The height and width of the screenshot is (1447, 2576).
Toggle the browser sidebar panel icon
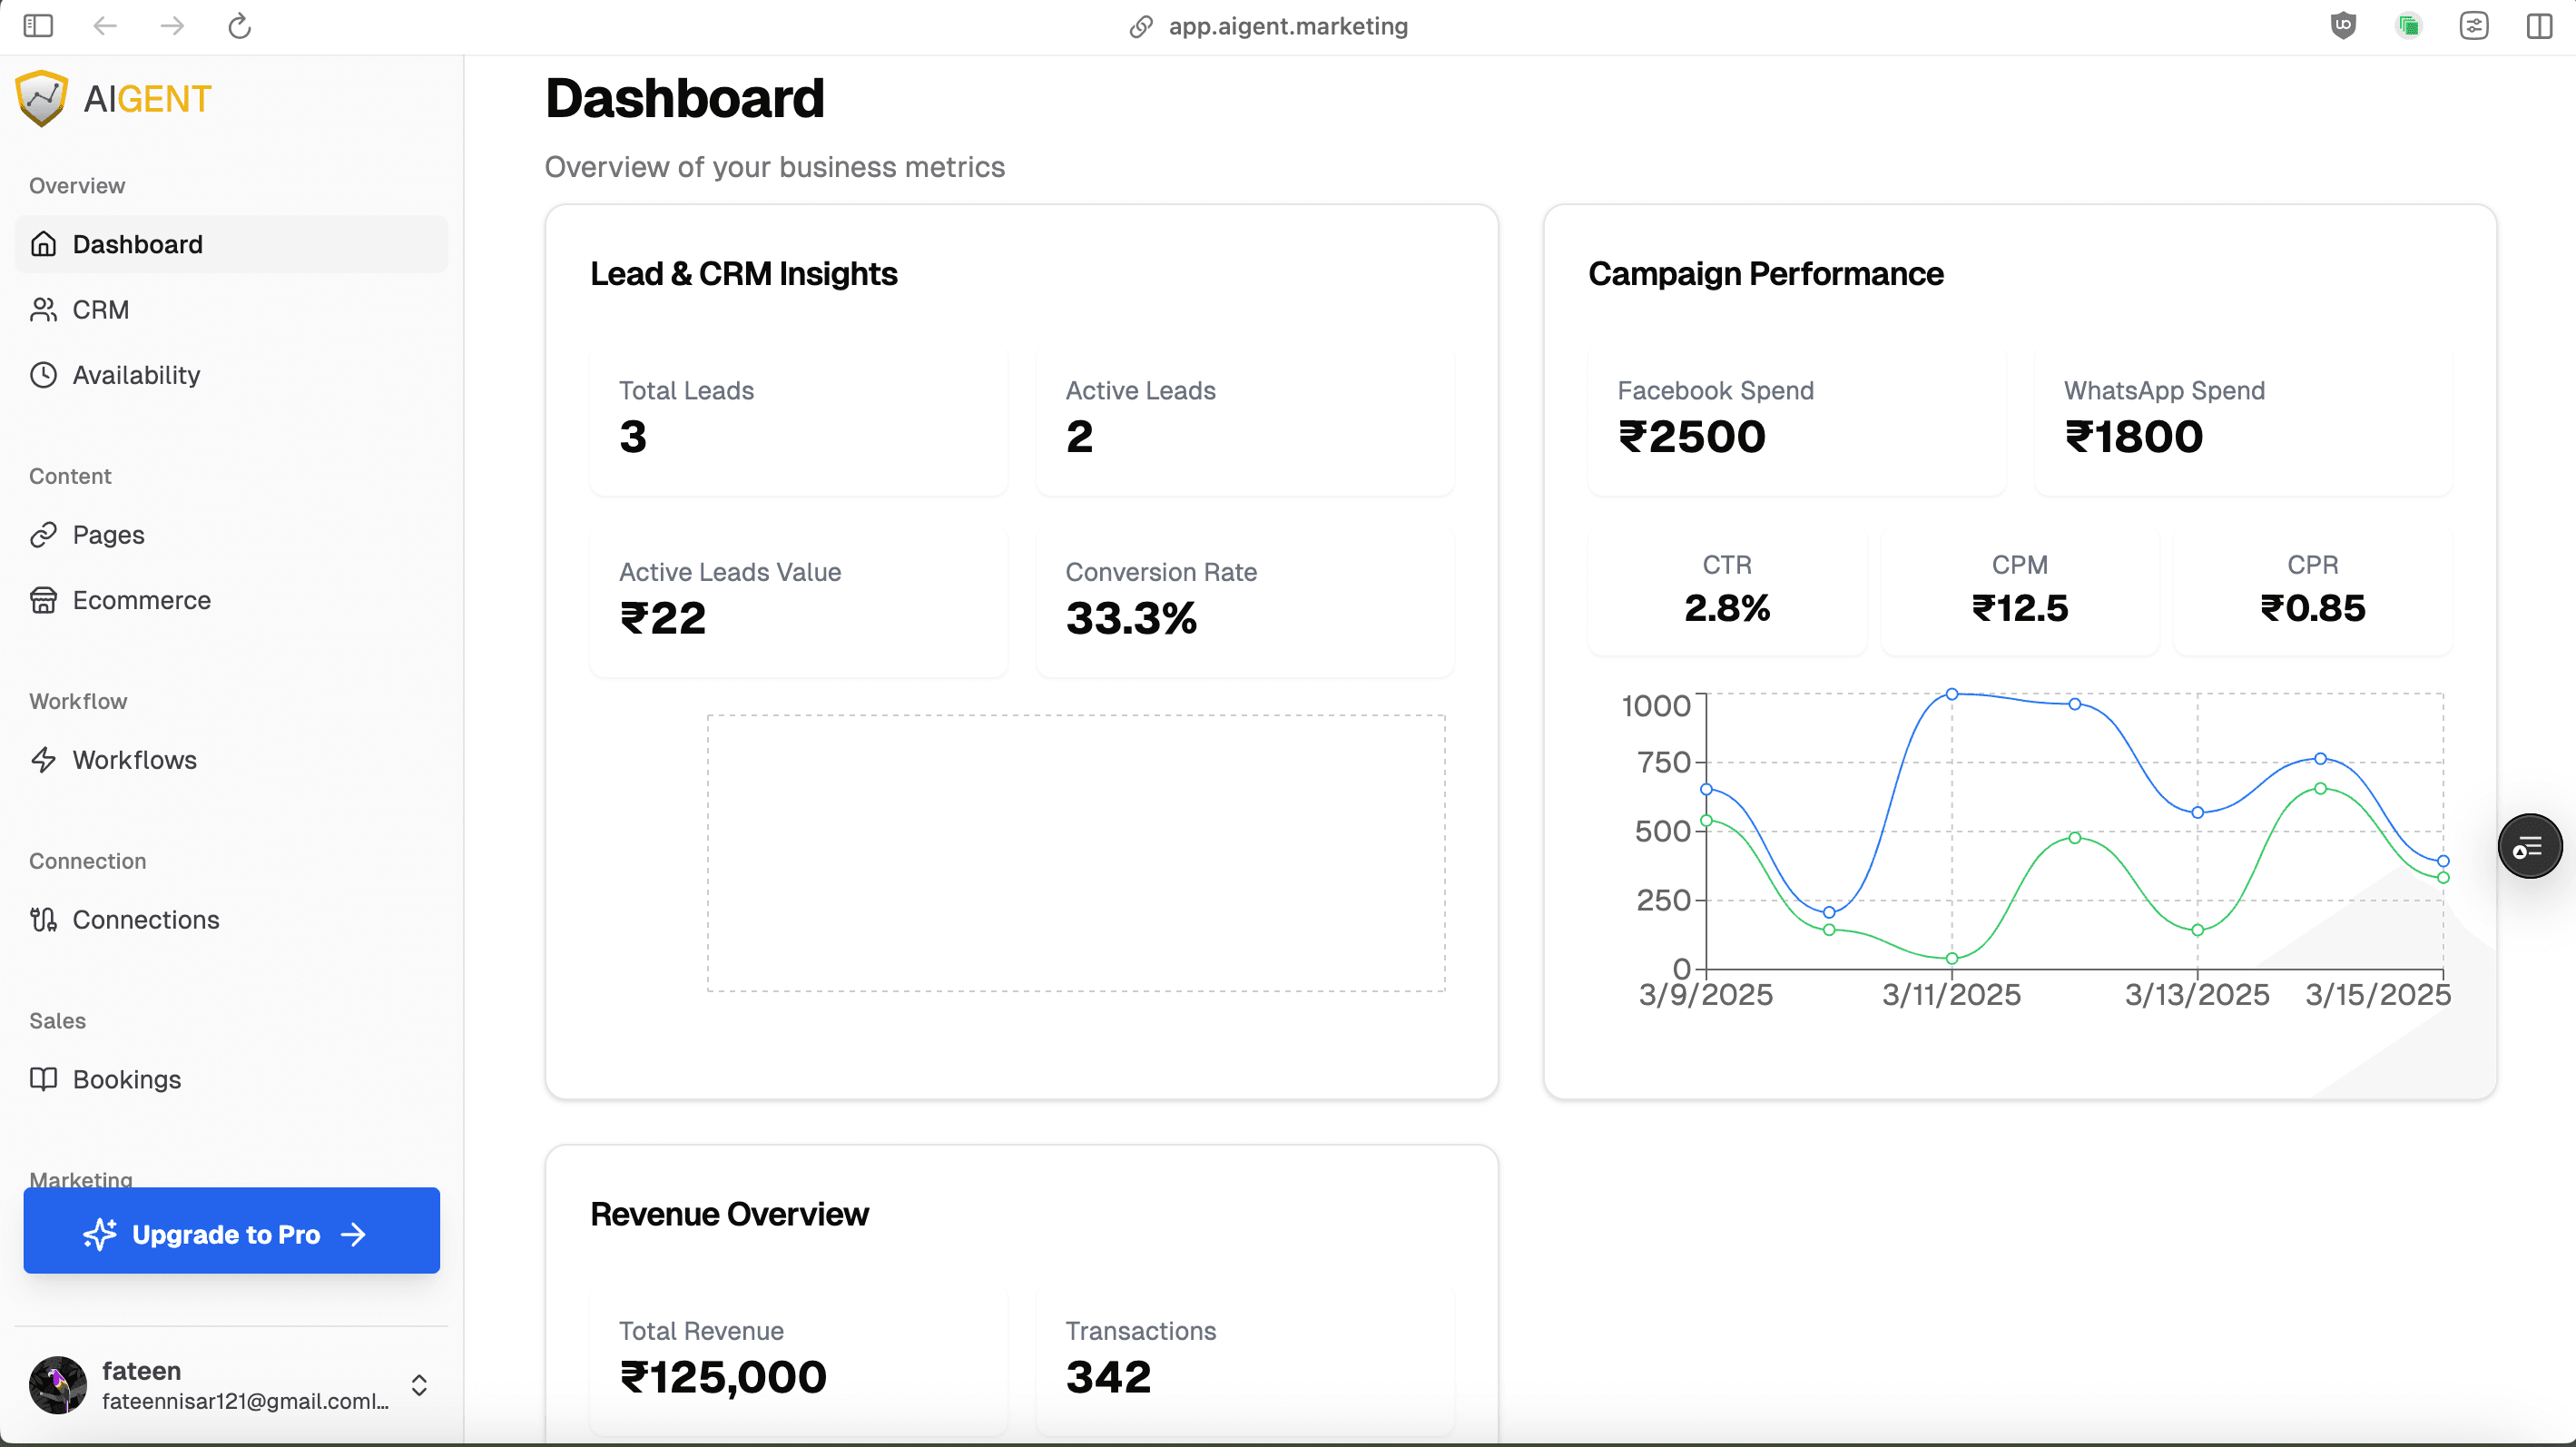point(38,26)
